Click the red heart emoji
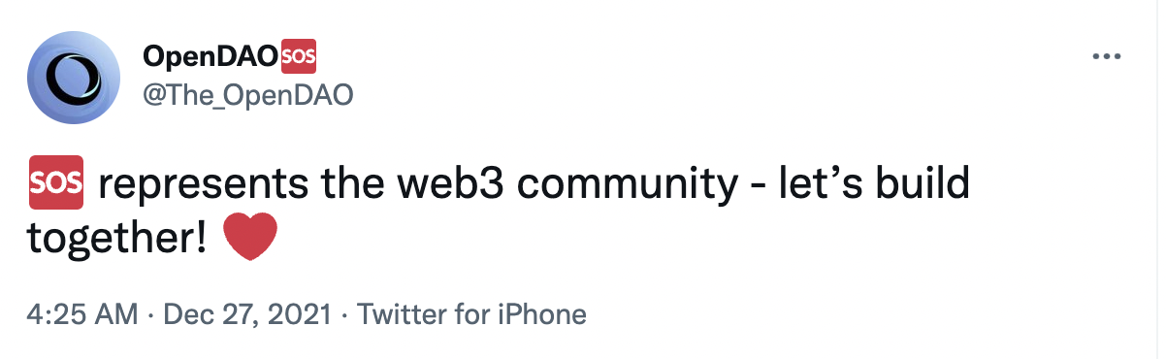 point(250,239)
